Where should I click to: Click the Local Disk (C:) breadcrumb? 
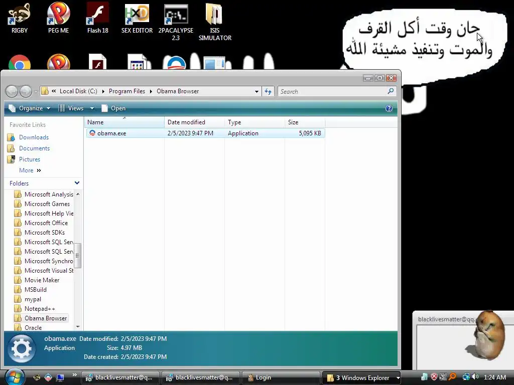tap(78, 91)
